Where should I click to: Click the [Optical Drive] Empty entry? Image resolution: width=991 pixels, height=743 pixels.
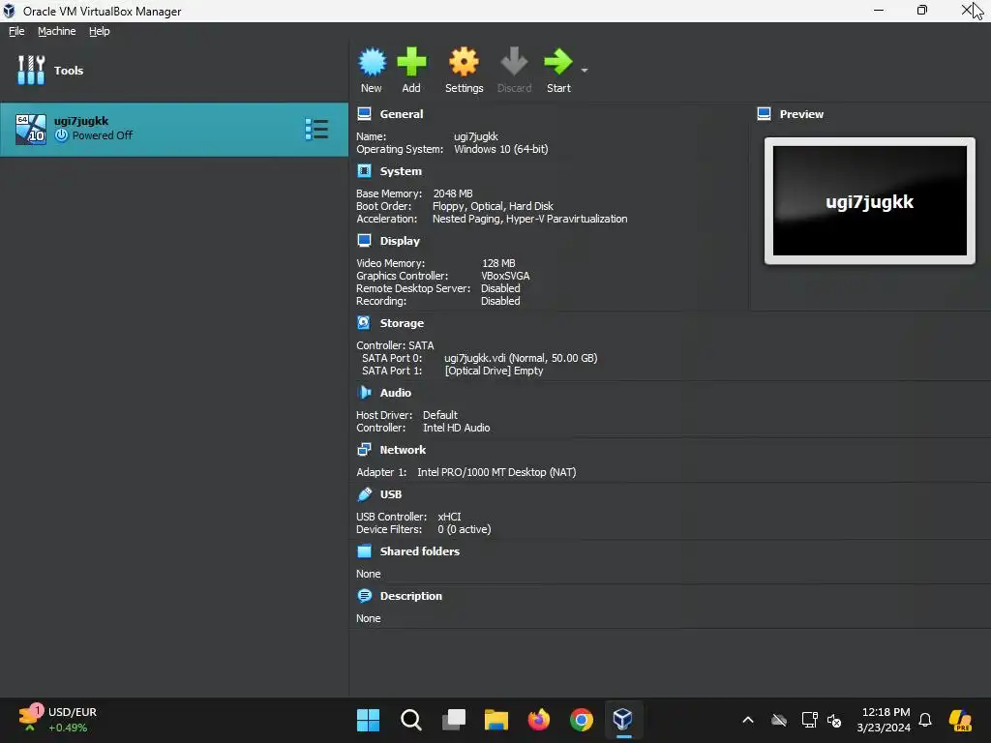click(494, 371)
